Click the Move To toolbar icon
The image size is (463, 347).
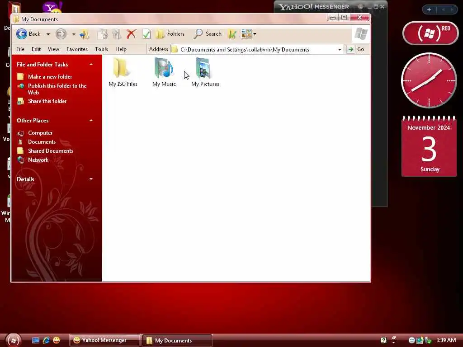pos(103,34)
